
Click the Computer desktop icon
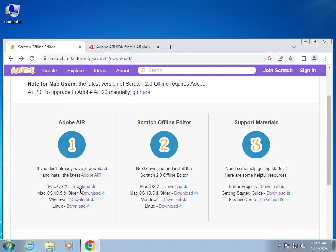click(13, 14)
